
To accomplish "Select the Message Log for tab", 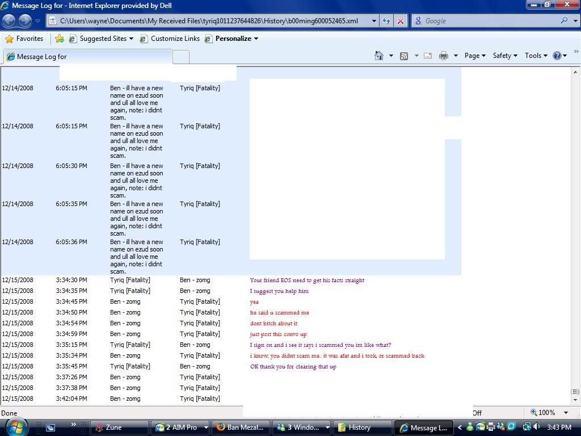I will tap(88, 56).
